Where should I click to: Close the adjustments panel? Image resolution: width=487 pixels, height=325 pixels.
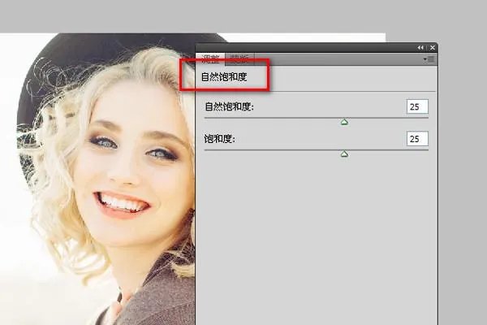point(433,48)
